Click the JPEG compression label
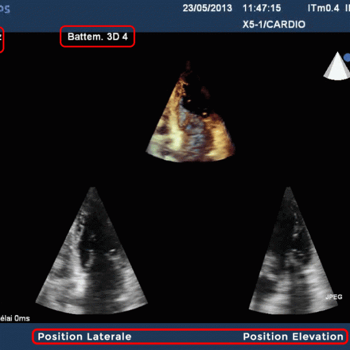The height and width of the screenshot is (350, 350). (x=334, y=297)
